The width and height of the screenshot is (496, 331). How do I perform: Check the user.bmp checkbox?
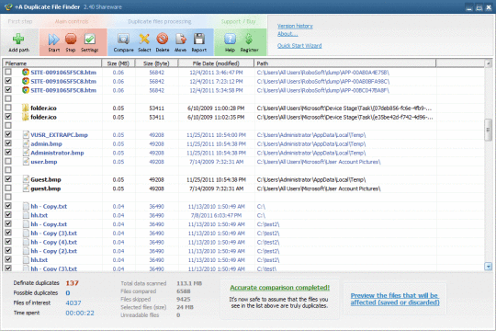8,161
